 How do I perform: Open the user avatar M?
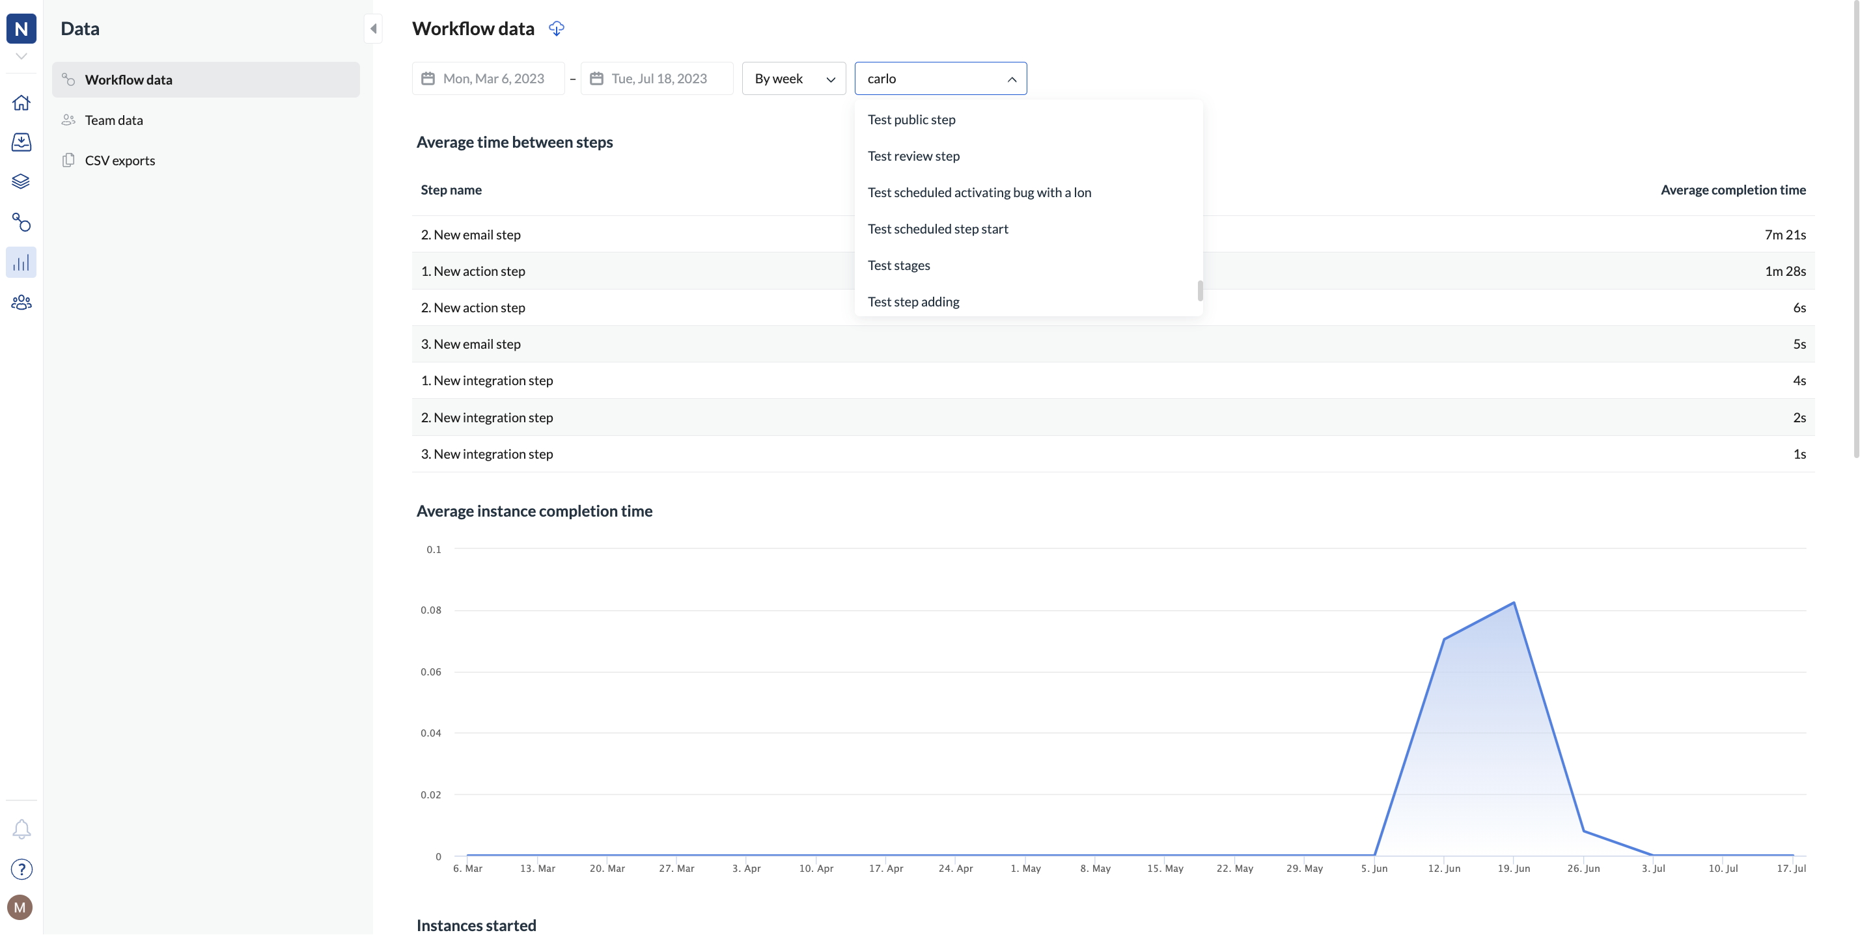(20, 908)
